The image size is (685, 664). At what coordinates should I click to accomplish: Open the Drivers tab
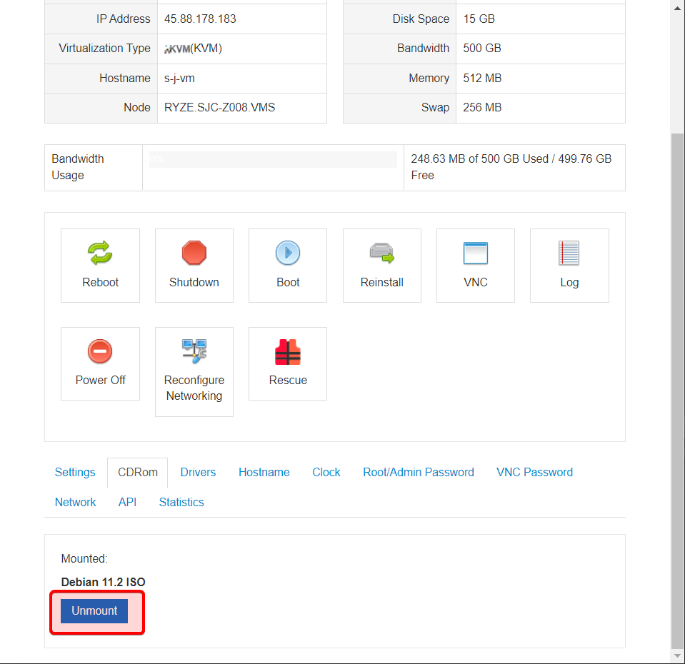[x=198, y=473]
